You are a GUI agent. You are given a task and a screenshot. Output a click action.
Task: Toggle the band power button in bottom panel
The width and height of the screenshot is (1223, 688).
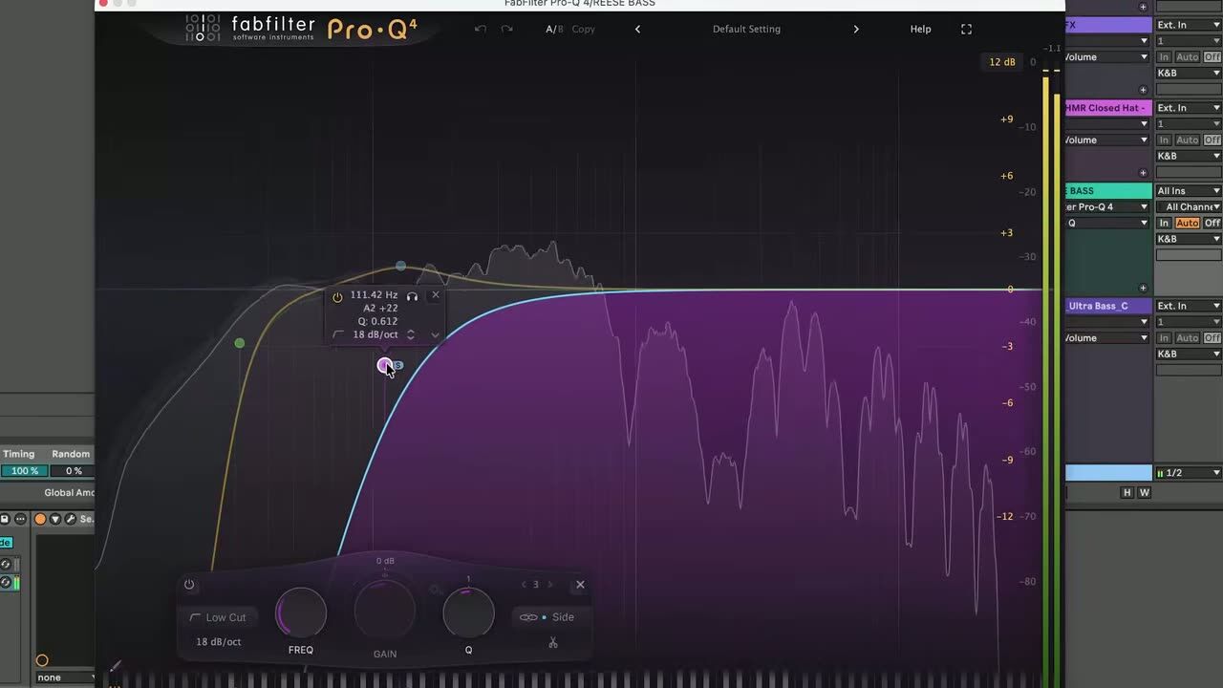click(x=189, y=585)
